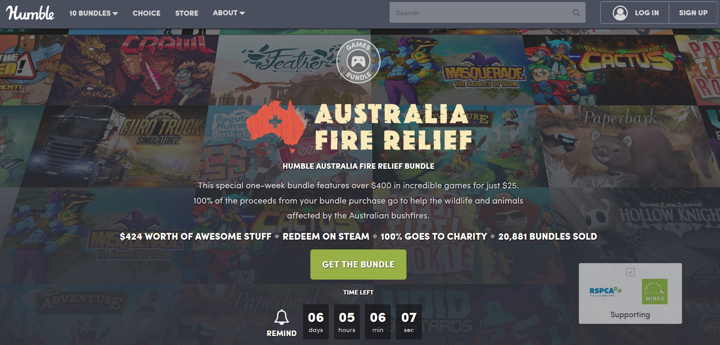Open the Choice page

pos(147,13)
